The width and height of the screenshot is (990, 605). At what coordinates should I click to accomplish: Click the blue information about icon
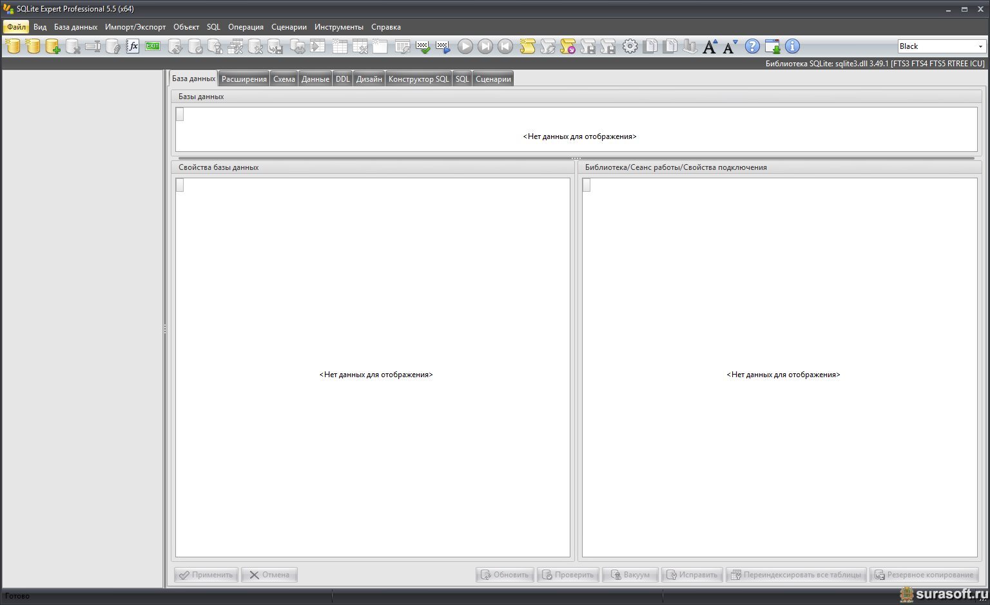coord(792,46)
